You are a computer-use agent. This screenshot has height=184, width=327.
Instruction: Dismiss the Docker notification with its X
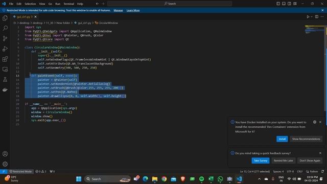[x=320, y=122]
